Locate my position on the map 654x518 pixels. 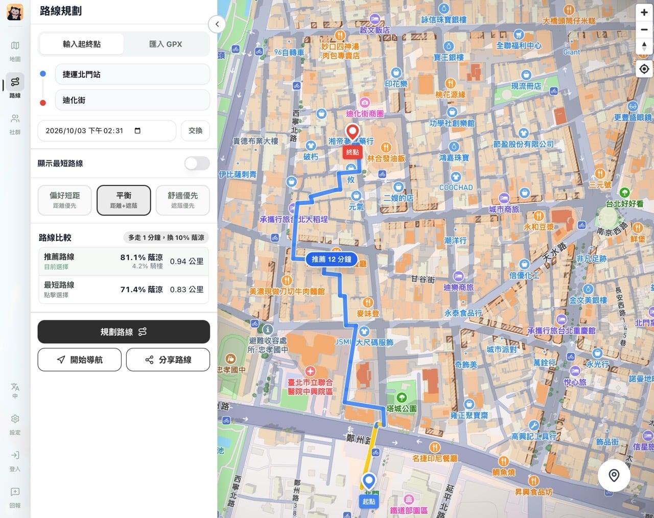coord(644,68)
